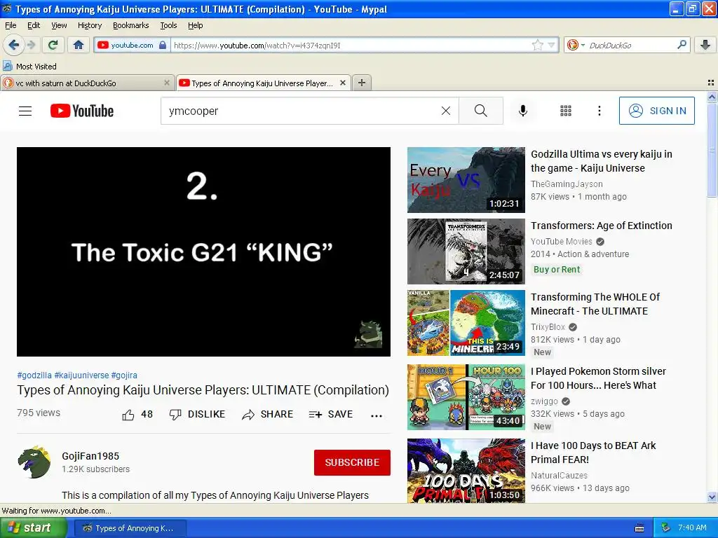Bookmark this page with the star icon

coord(538,45)
